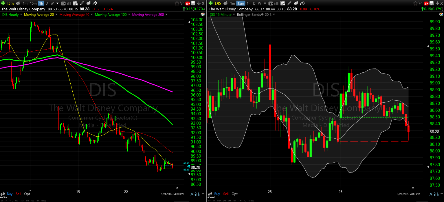Click the text study 'T' icon in the right chart
Screen dimensions: 444x202
(271, 3)
